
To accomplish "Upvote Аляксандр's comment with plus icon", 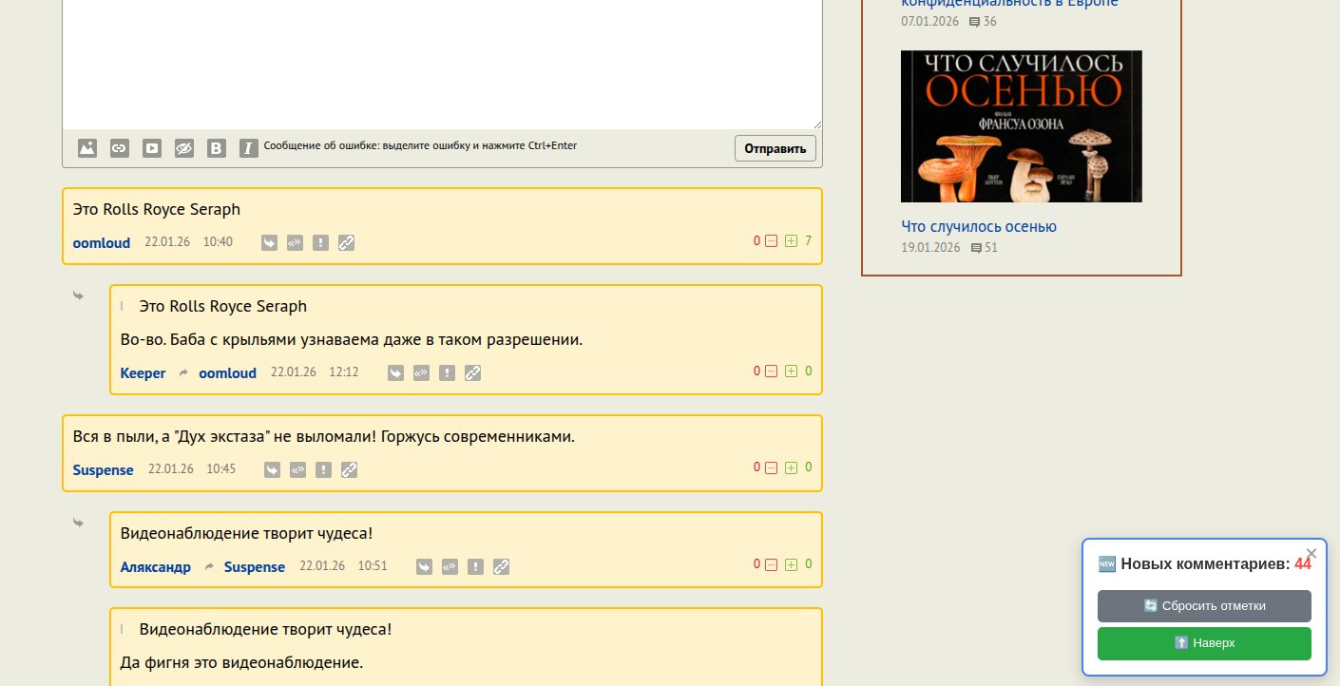I will 791,564.
